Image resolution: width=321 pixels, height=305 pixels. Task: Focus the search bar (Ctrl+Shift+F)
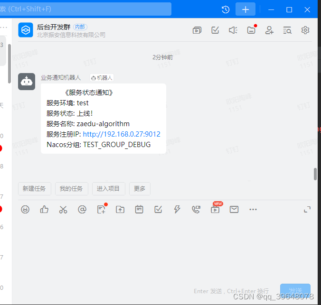coord(85,9)
